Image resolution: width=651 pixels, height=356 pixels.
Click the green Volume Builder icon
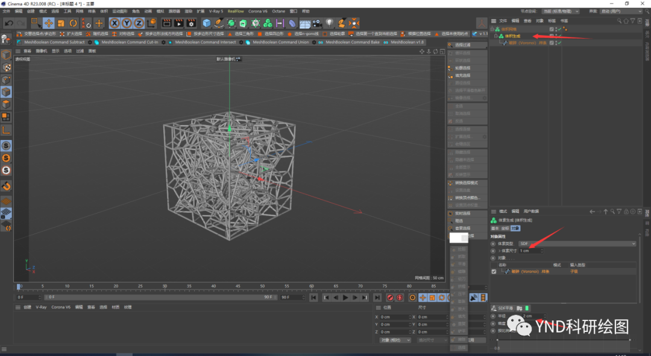point(268,24)
